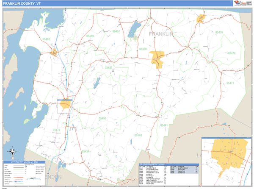Click the ZIP Code green line legend swatch

point(18,170)
